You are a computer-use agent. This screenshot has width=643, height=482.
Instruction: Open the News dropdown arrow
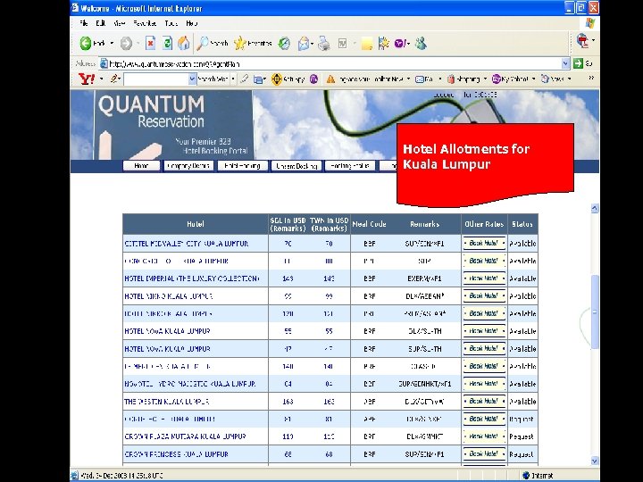(x=570, y=79)
